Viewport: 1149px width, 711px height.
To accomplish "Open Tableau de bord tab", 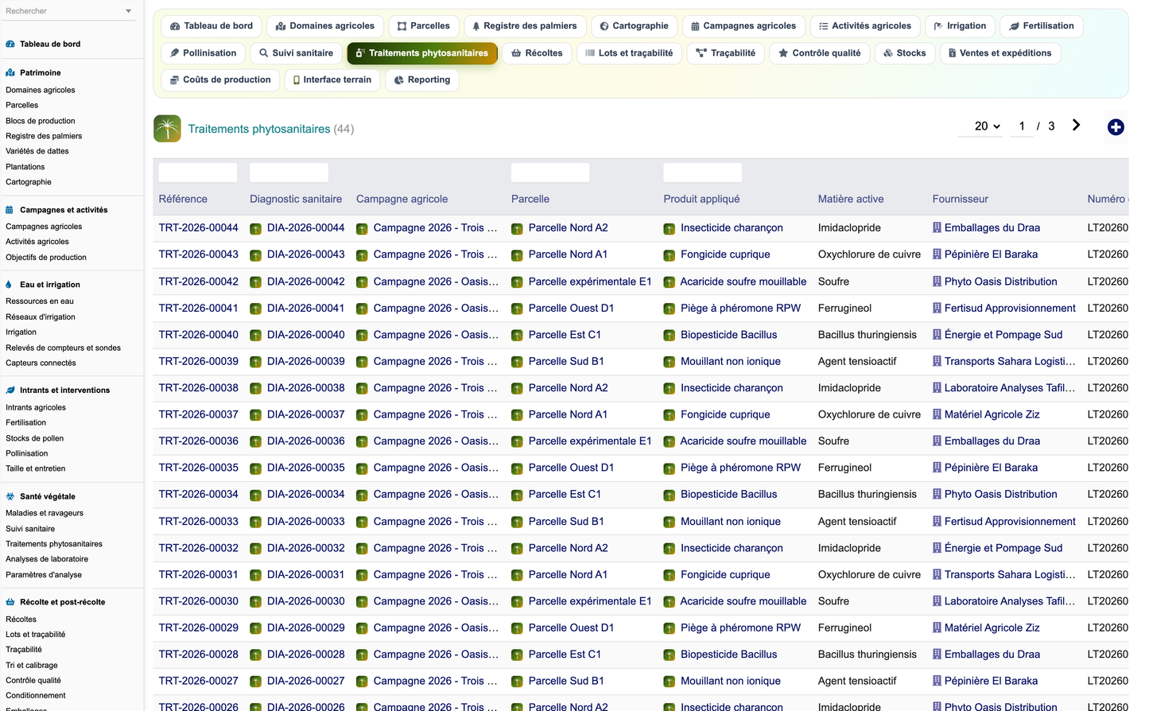I will (212, 26).
